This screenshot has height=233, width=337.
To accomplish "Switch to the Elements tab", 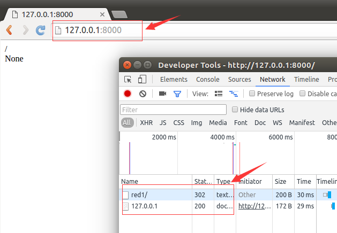I will tap(174, 80).
